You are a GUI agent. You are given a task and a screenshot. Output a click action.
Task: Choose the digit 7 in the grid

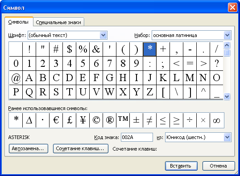tap(109, 63)
